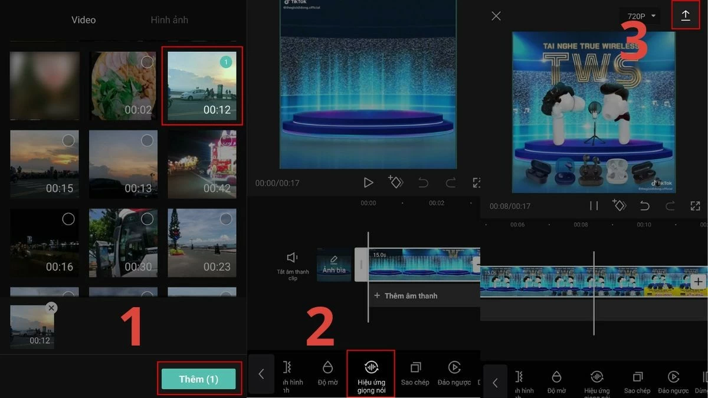Mute the clip with Tắt âm thanh clip
This screenshot has height=398, width=708.
pyautogui.click(x=293, y=262)
